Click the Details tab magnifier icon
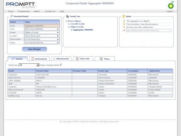181x136 pixels. (x=13, y=59)
